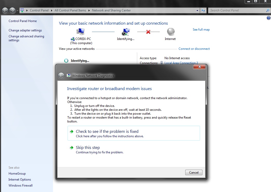Click the Windows Network Diagnostics title icon
Image resolution: width=271 pixels, height=192 pixels.
[x=69, y=76]
